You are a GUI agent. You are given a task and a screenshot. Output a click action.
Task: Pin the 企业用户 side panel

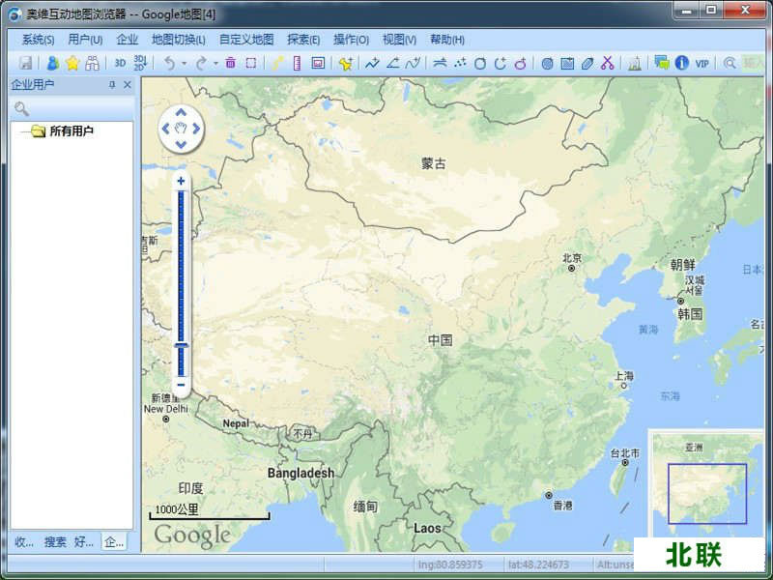(112, 85)
